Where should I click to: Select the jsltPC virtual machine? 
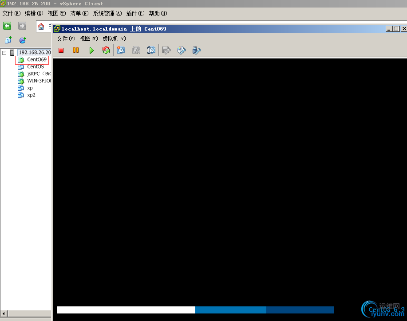39,74
